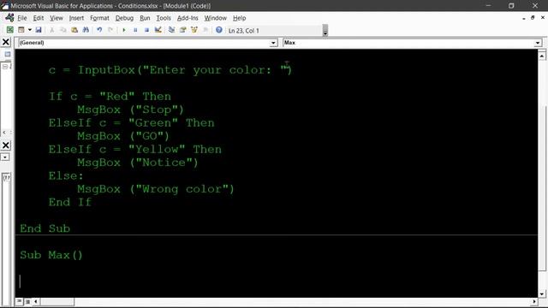Click the 'End If' line
The image size is (548, 308).
click(x=70, y=202)
